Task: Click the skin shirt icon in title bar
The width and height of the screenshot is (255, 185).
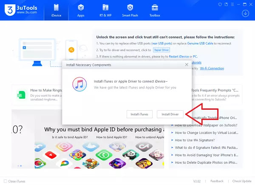Action: click(220, 4)
